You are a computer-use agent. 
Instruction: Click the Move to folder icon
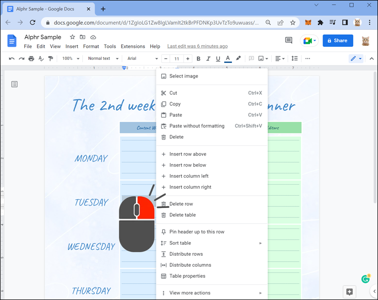tap(83, 37)
